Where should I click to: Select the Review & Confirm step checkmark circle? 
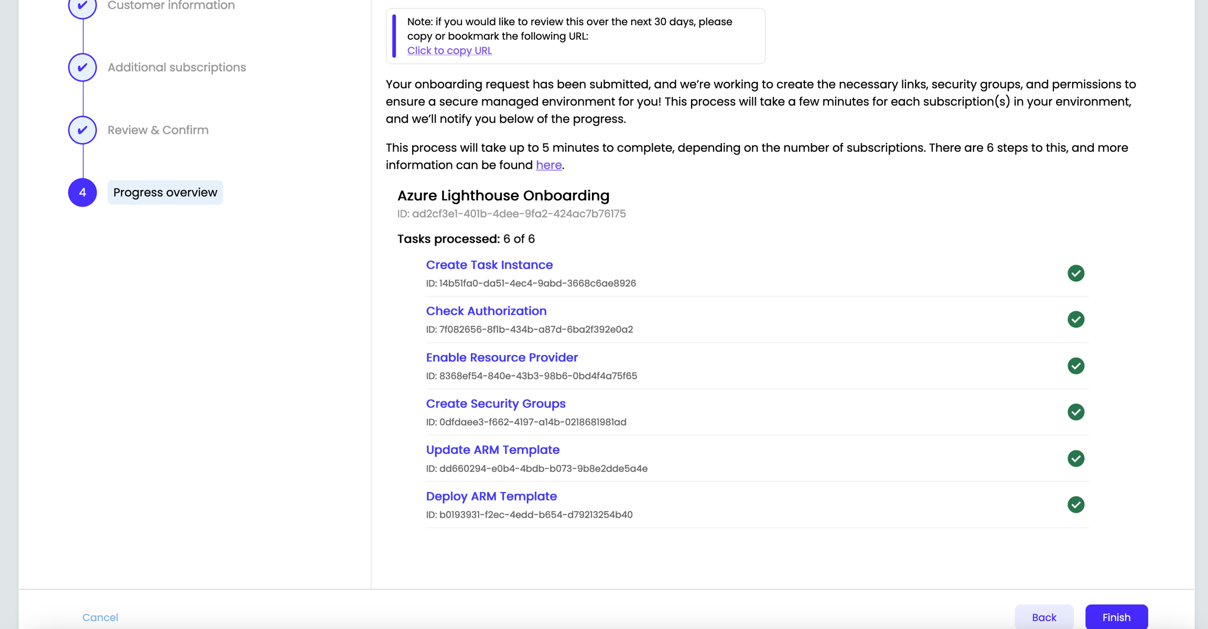click(82, 130)
